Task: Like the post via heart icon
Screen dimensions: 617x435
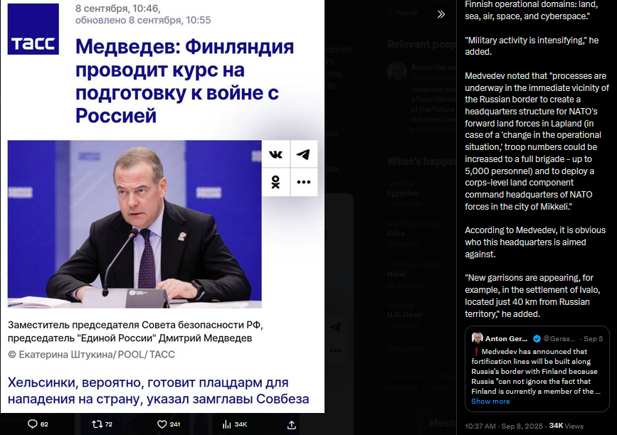Action: tap(162, 424)
